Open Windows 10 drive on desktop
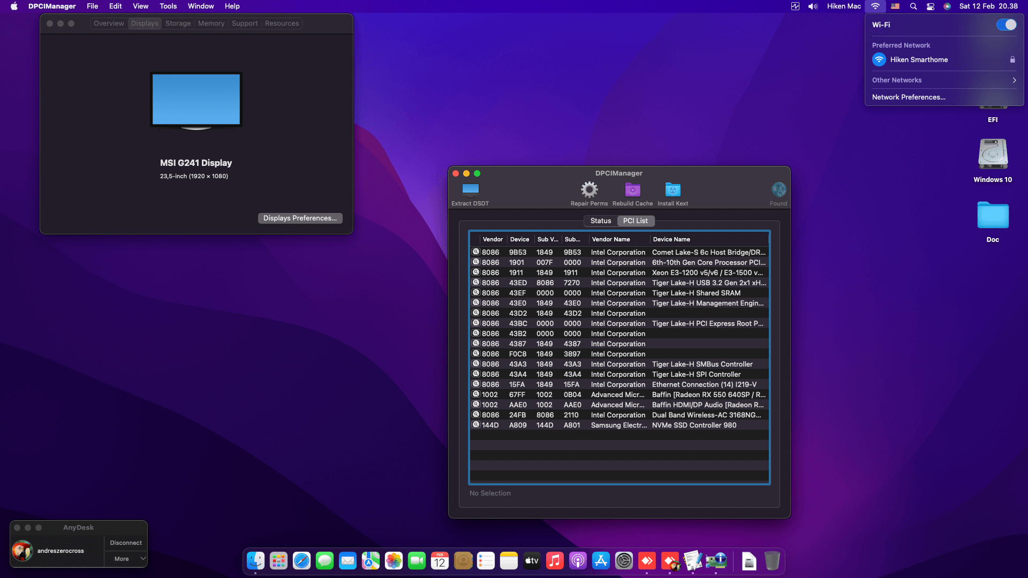Viewport: 1028px width, 578px height. pyautogui.click(x=993, y=155)
